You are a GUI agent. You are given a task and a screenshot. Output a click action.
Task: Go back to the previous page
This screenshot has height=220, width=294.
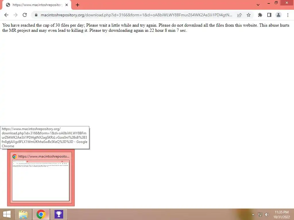(x=6, y=15)
